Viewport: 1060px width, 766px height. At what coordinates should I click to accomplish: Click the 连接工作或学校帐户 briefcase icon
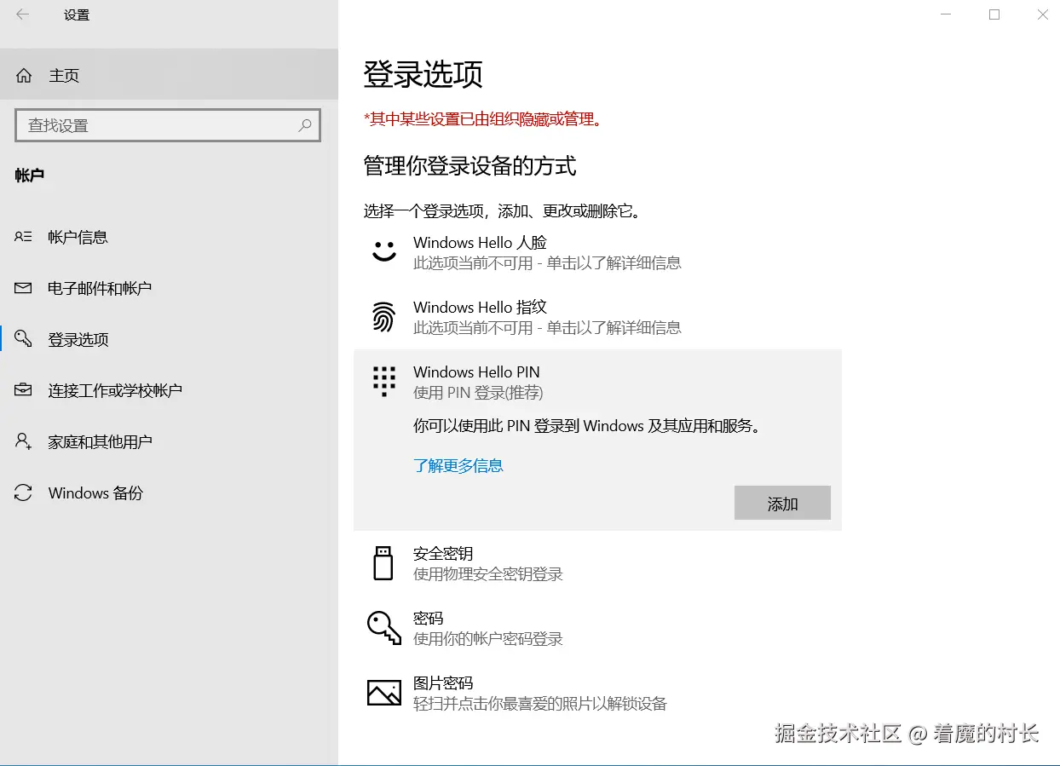[x=23, y=390]
